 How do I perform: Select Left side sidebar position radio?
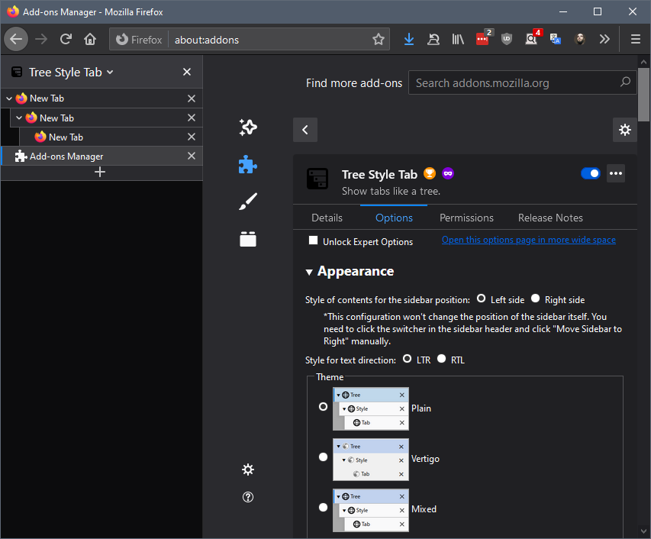coord(482,299)
